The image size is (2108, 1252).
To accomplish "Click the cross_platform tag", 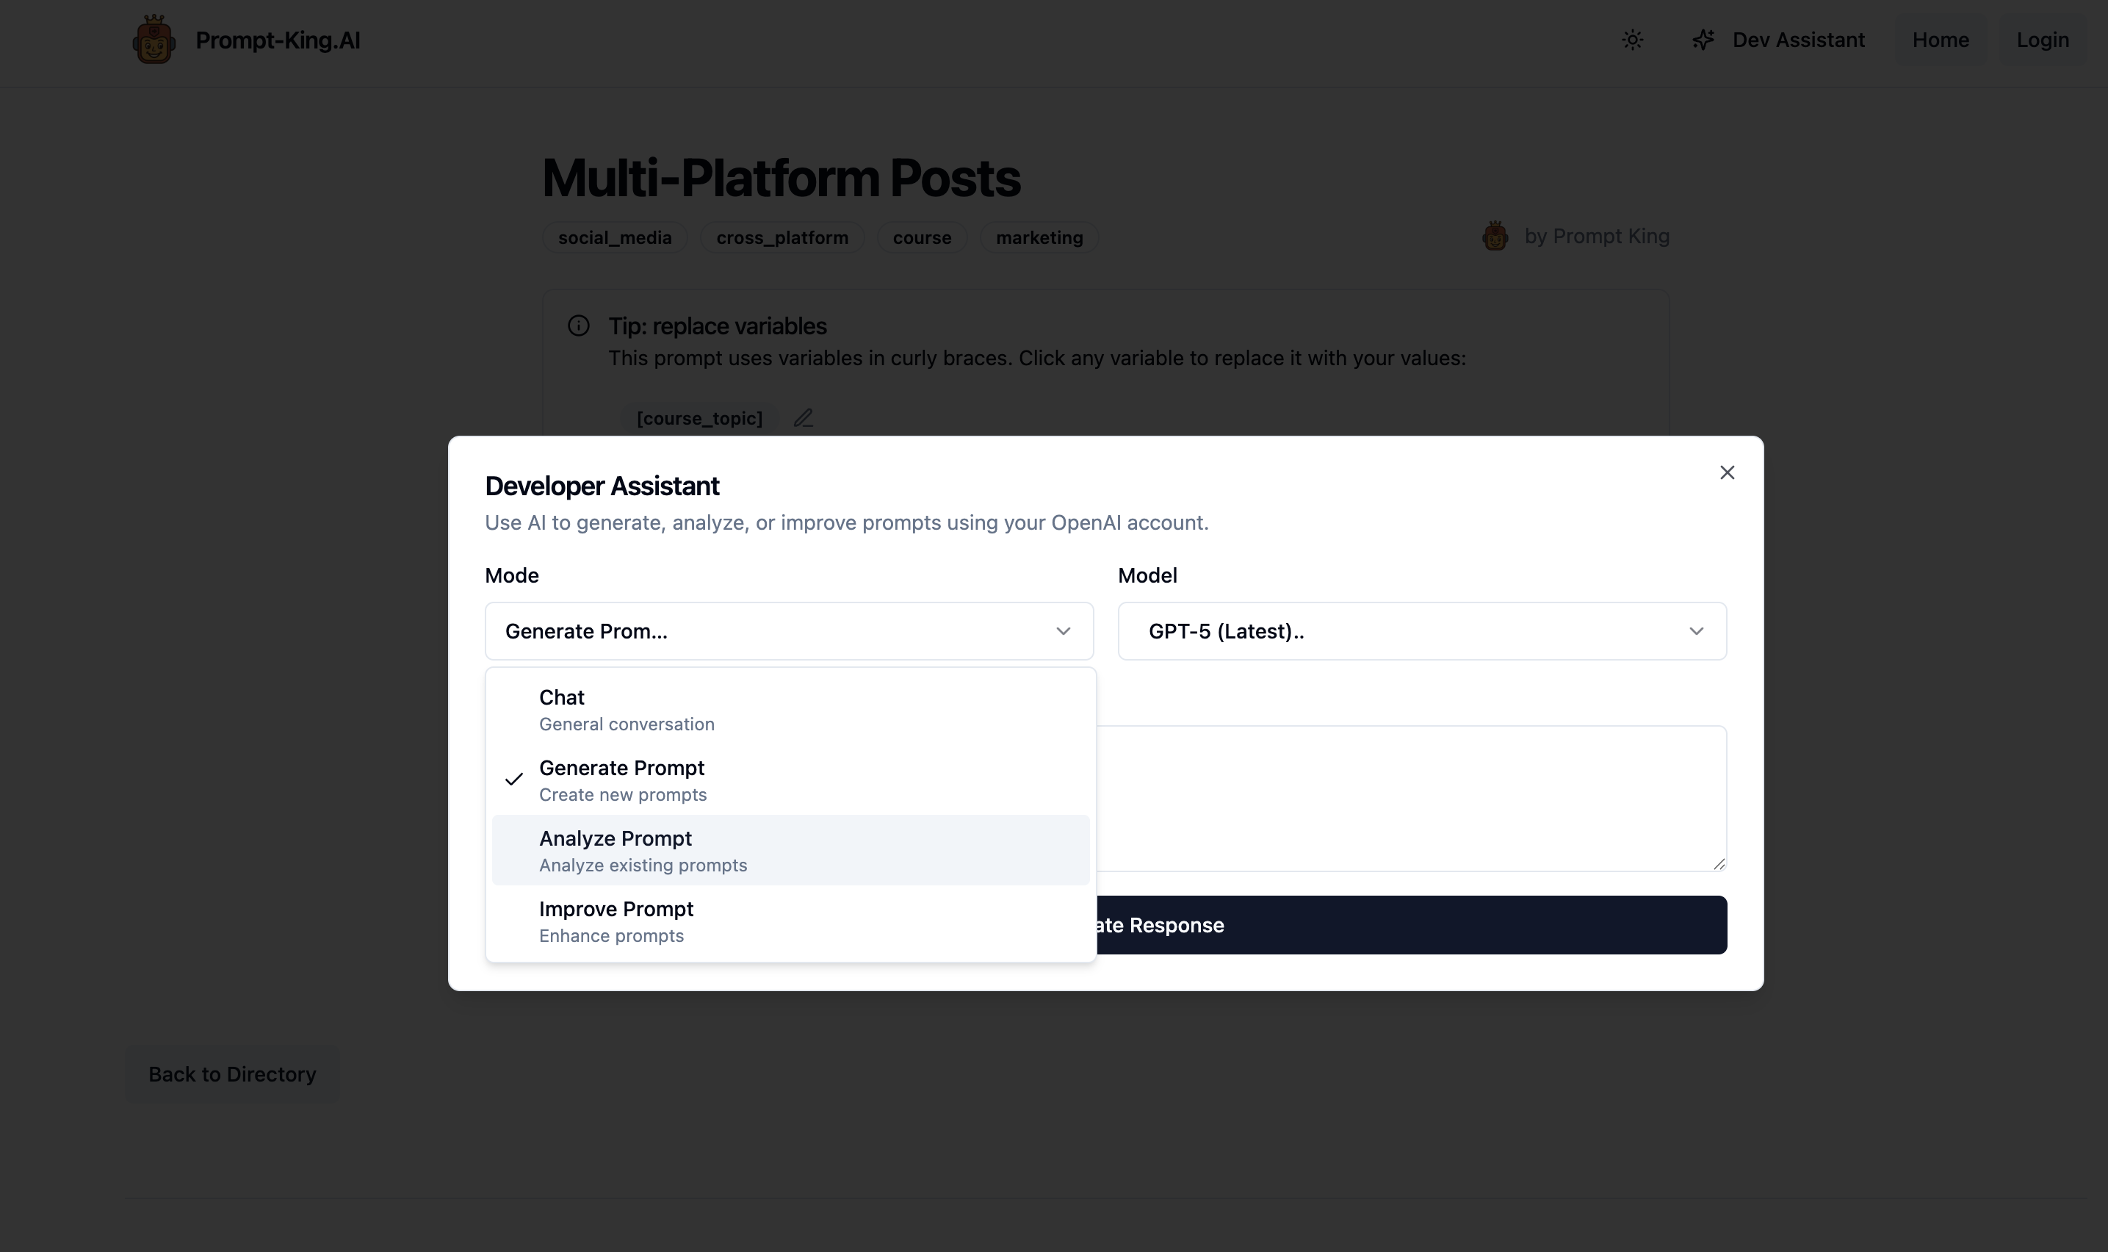I will (x=782, y=237).
